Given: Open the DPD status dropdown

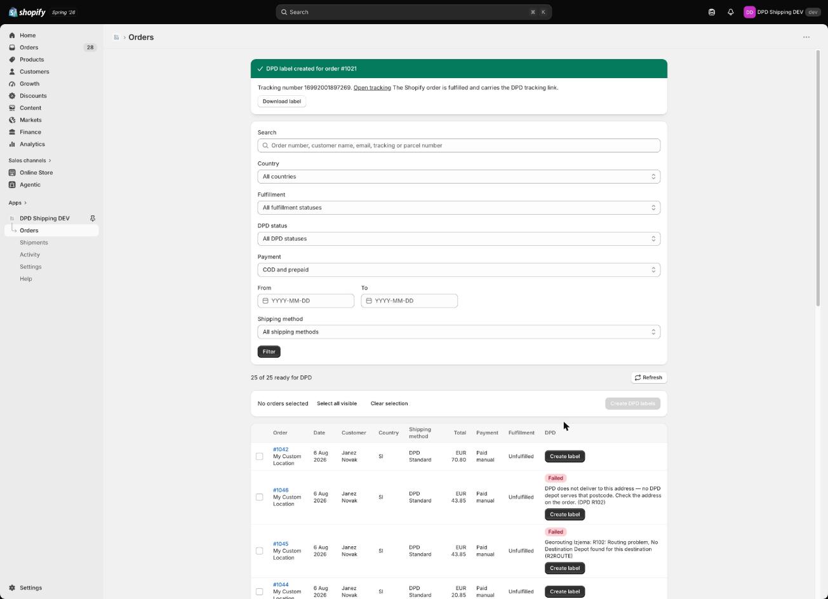Looking at the screenshot, I should coord(459,239).
